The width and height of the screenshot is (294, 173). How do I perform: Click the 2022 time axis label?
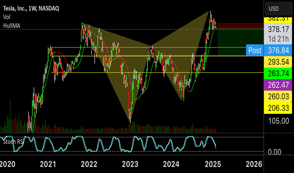point(89,164)
